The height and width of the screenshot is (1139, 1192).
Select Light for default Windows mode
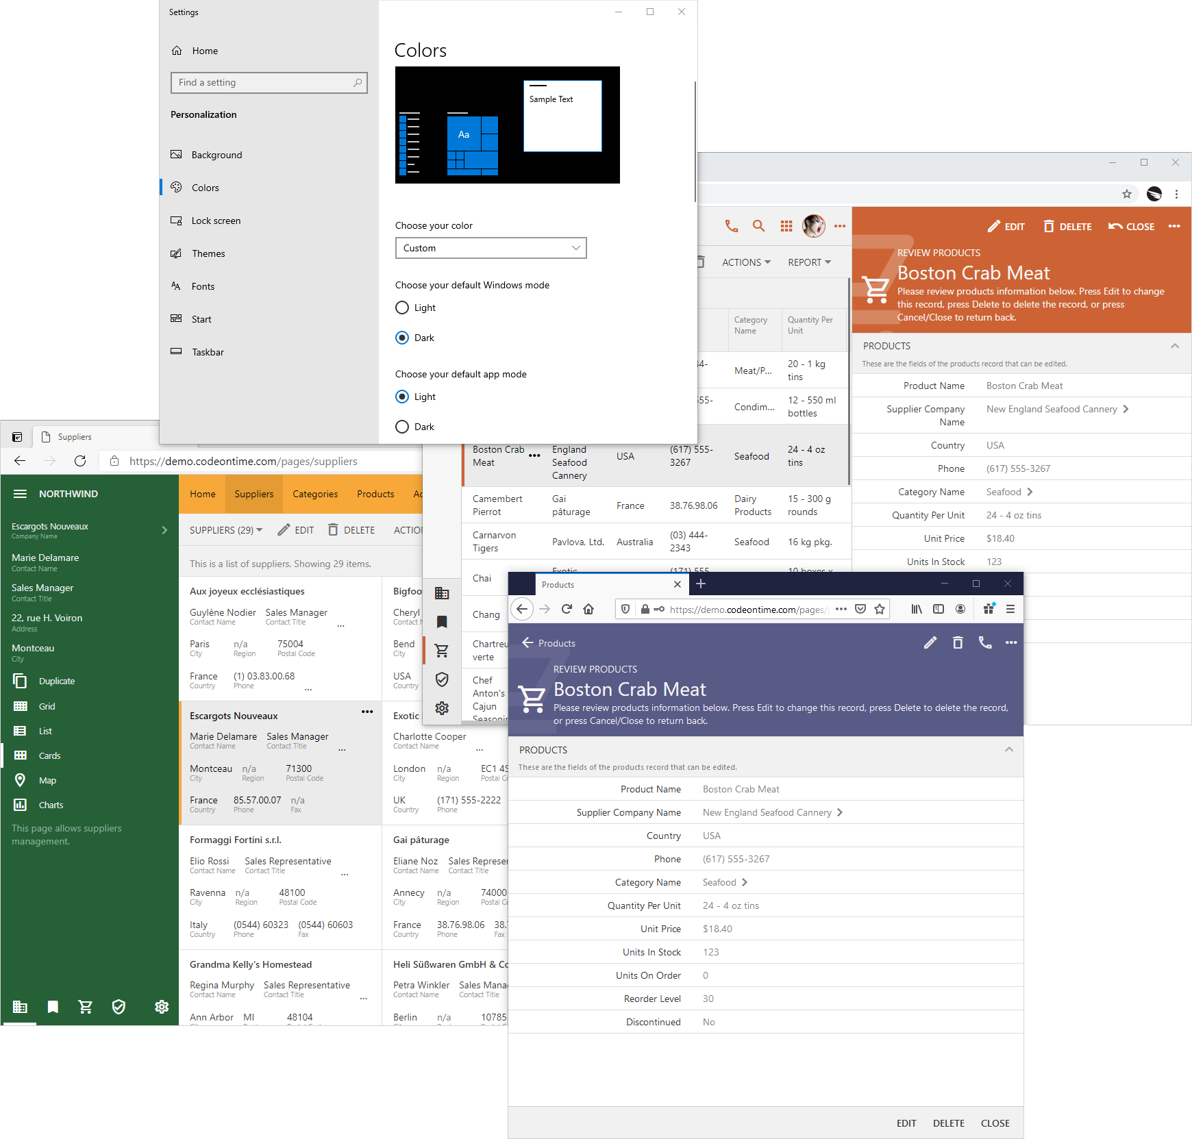tap(402, 308)
